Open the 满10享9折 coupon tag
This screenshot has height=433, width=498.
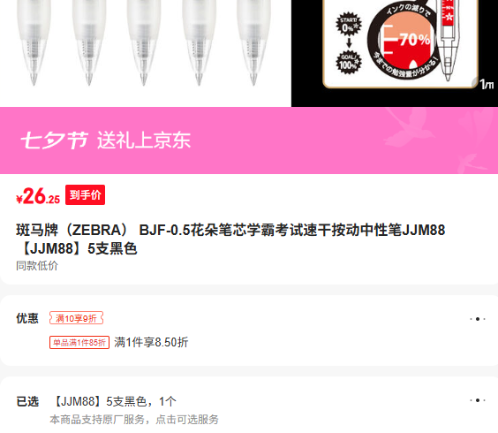[76, 318]
